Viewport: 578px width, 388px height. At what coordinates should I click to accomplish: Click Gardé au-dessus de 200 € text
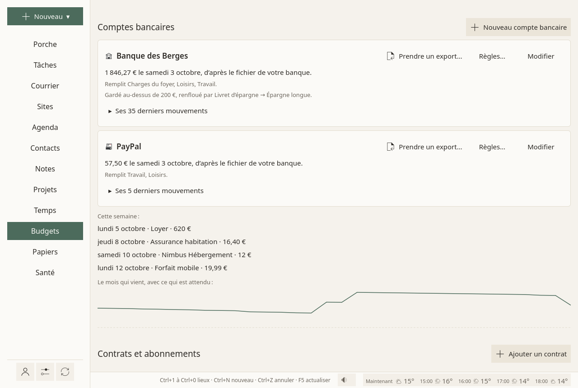(x=208, y=95)
